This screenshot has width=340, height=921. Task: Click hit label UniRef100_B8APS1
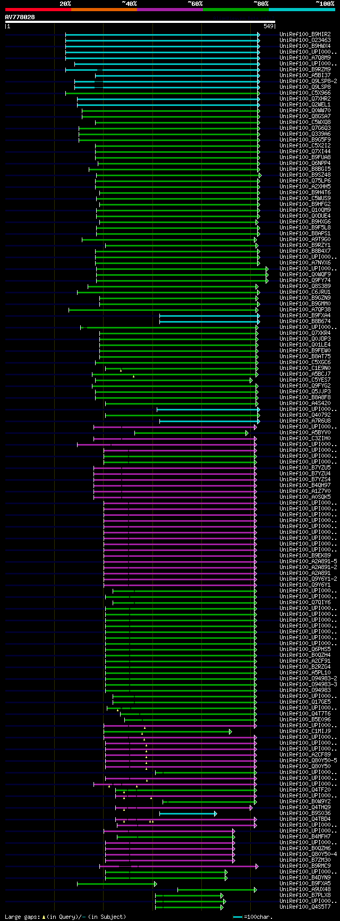click(x=305, y=234)
